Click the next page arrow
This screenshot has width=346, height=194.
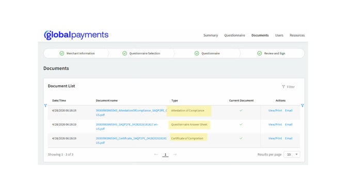pos(175,154)
